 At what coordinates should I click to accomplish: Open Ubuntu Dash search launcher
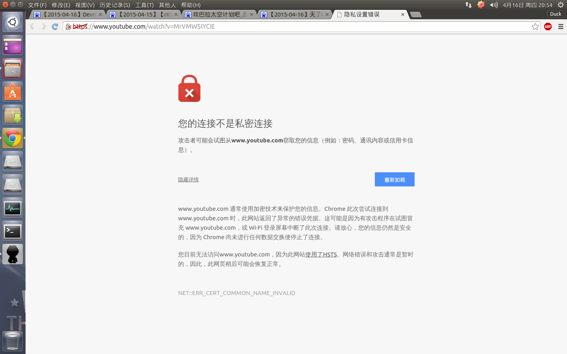13,22
